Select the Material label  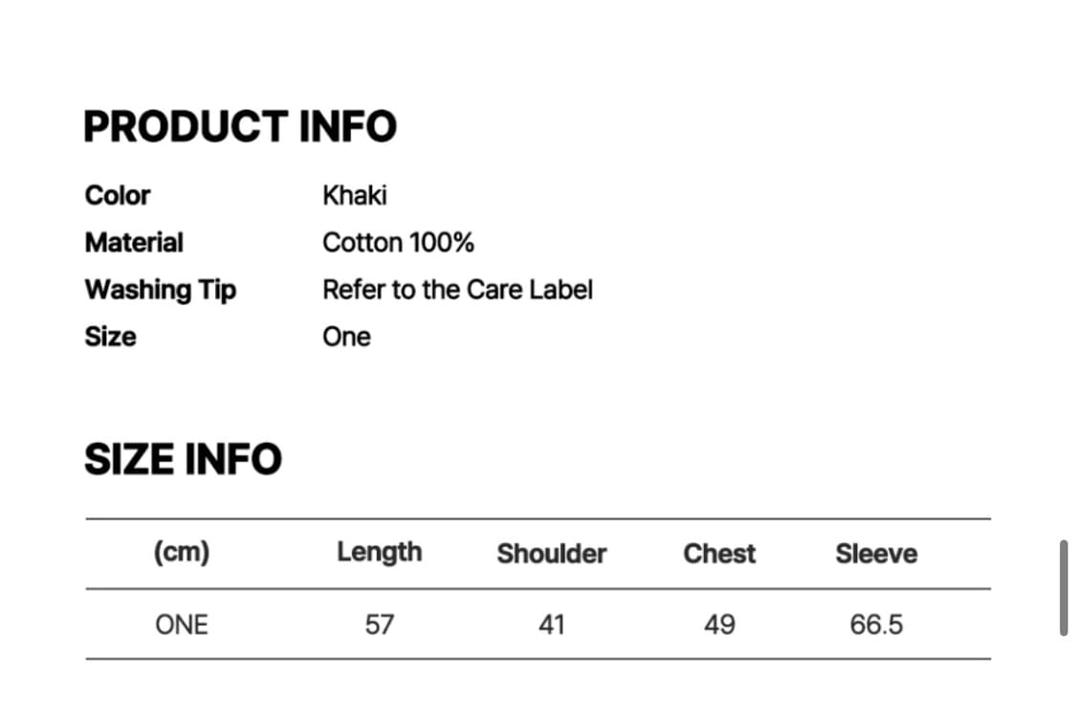pos(134,242)
